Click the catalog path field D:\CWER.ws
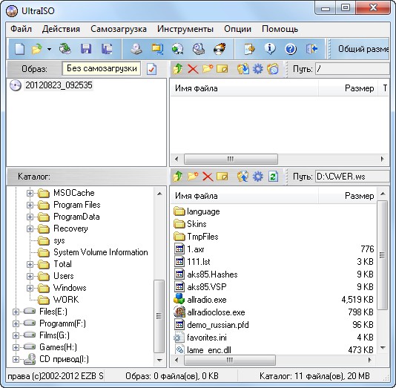Screen dimensions: 396x388 pos(352,177)
